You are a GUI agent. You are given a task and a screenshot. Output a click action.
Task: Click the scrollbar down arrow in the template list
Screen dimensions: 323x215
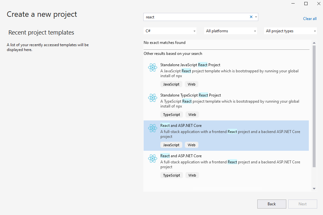point(314,189)
